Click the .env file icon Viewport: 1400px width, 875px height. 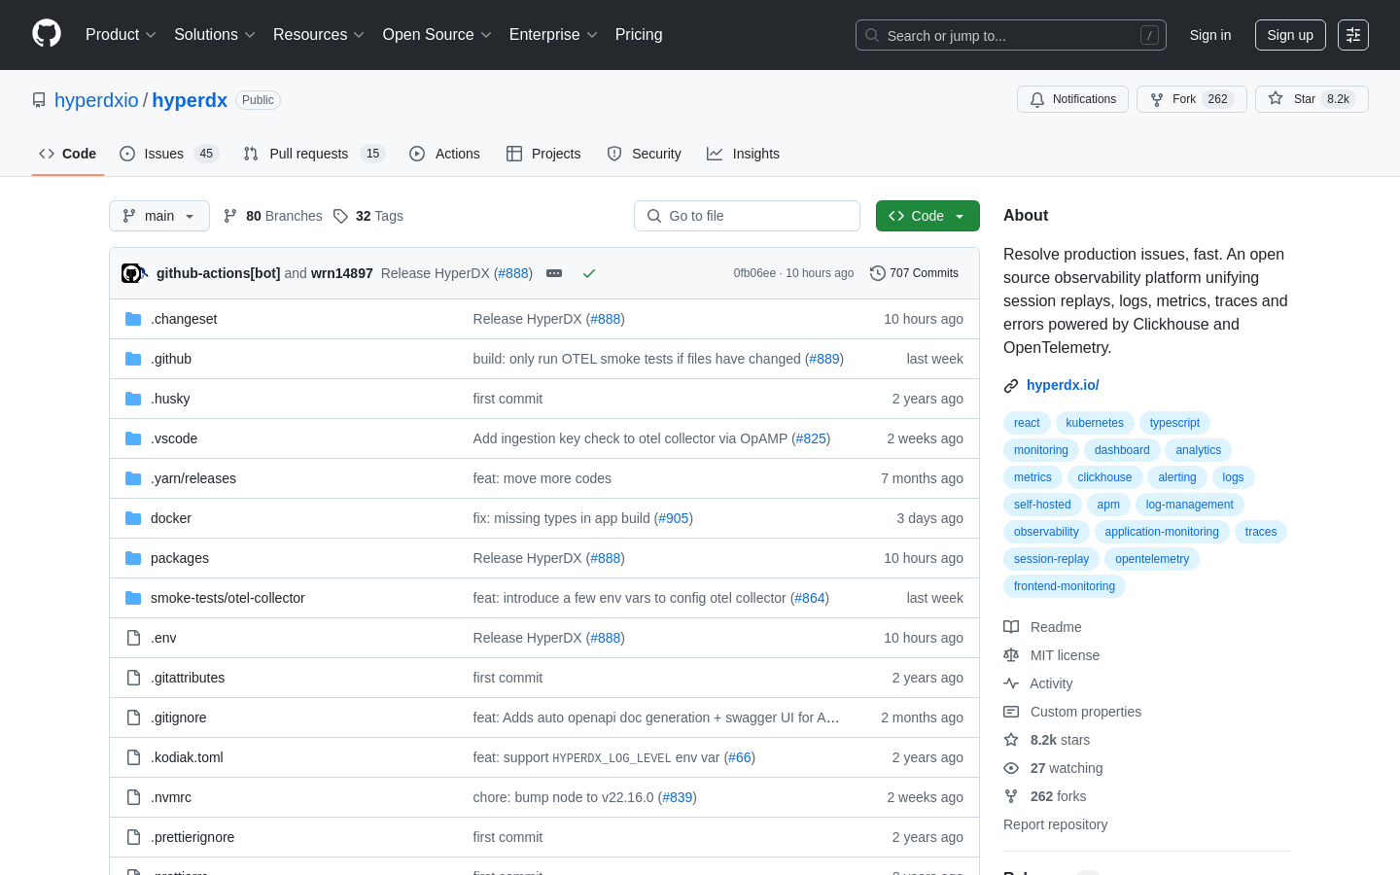coord(133,638)
